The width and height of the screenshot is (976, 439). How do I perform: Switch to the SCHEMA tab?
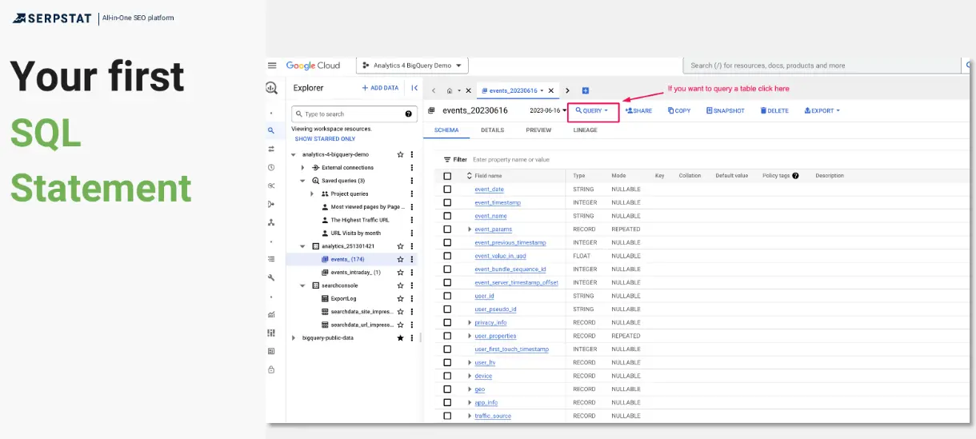coord(446,130)
